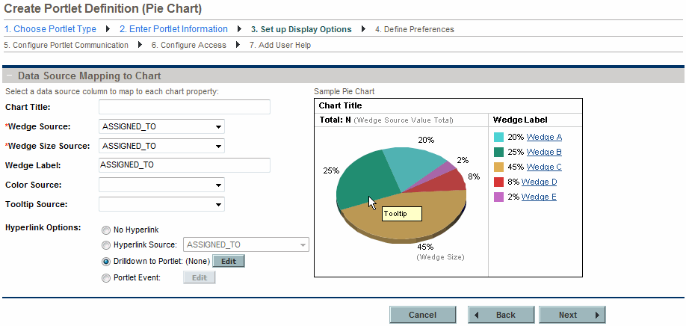Click Edit next to Drilldown to Portlet
The width and height of the screenshot is (686, 326).
point(229,262)
